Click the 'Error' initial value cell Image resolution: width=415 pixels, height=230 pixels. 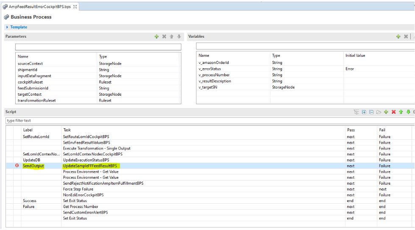coord(350,69)
